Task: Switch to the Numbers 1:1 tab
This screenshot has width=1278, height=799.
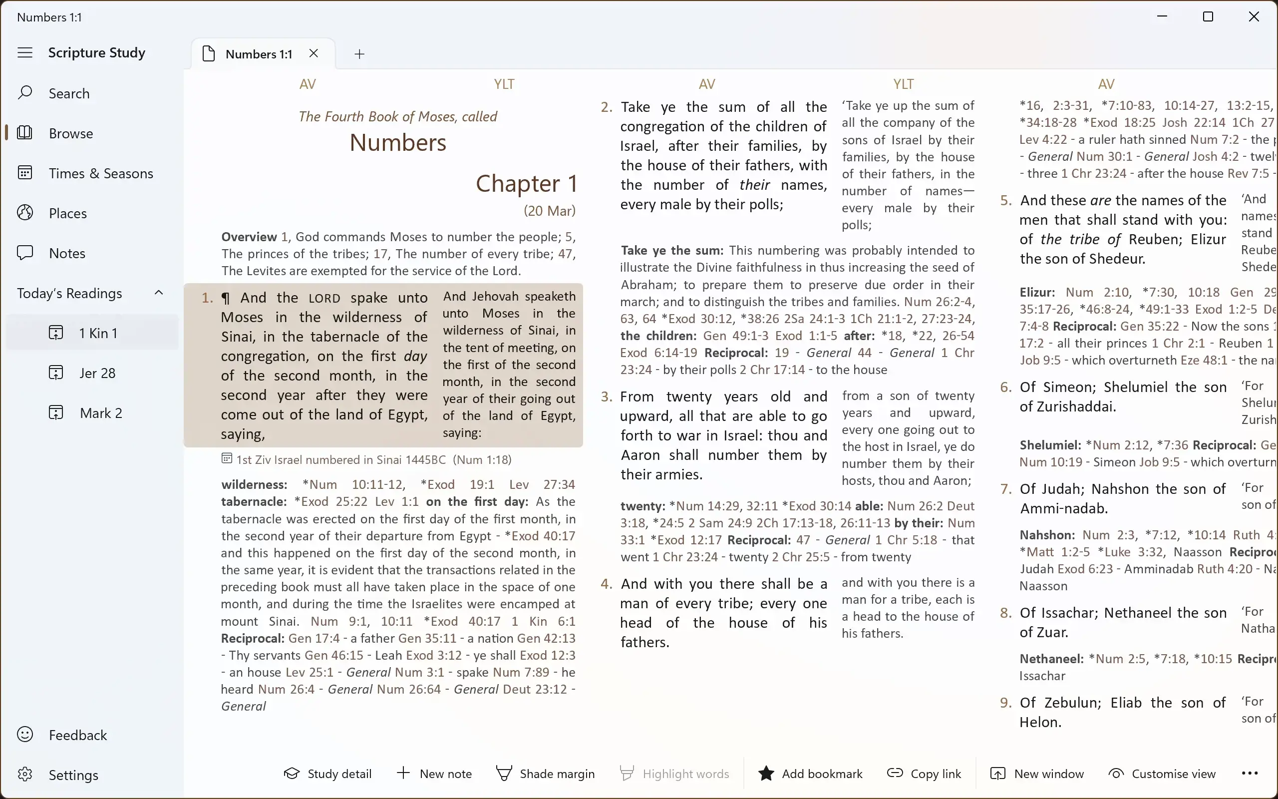Action: pos(257,53)
